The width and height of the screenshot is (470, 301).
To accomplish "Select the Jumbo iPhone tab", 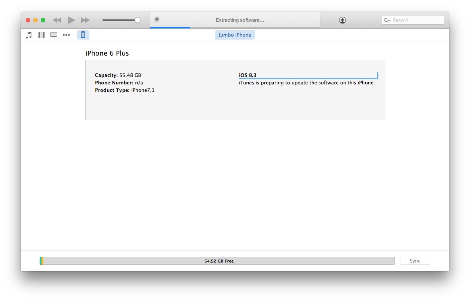I will [x=235, y=35].
